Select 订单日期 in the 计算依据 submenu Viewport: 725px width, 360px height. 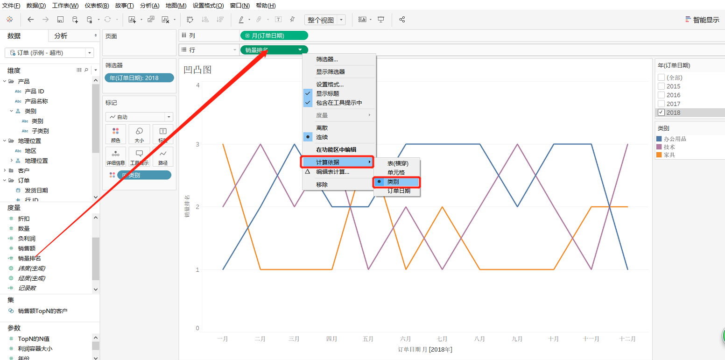pos(397,191)
